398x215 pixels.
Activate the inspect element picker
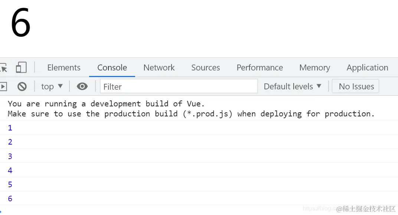point(4,68)
